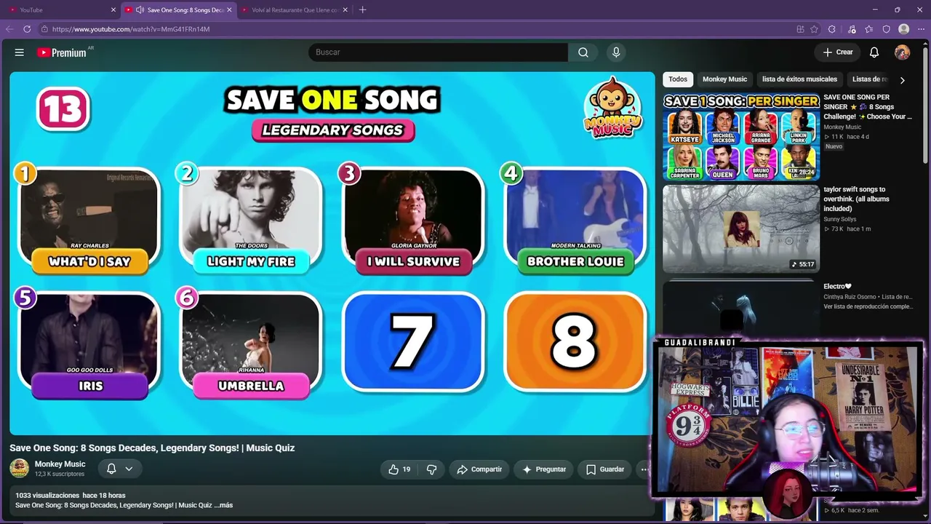This screenshot has height=524, width=931.
Task: Open Save 1 Song Per Singer thumbnail
Action: pos(741,137)
